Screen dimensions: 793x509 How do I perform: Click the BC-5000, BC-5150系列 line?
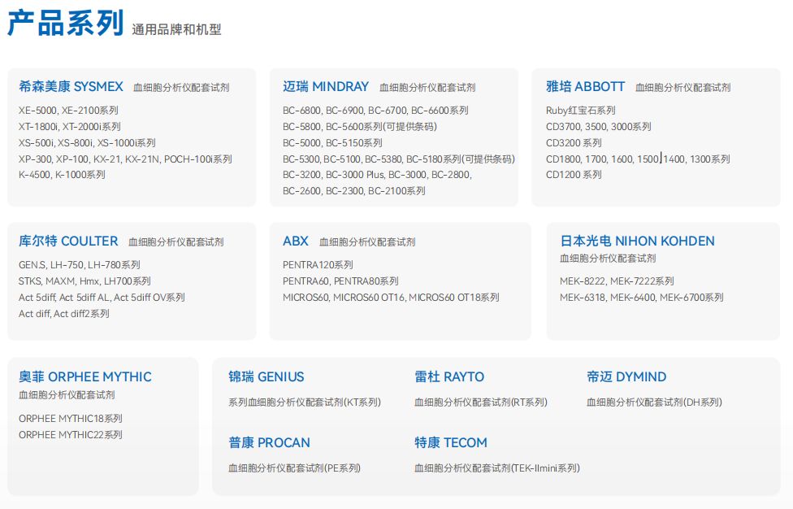(x=332, y=142)
